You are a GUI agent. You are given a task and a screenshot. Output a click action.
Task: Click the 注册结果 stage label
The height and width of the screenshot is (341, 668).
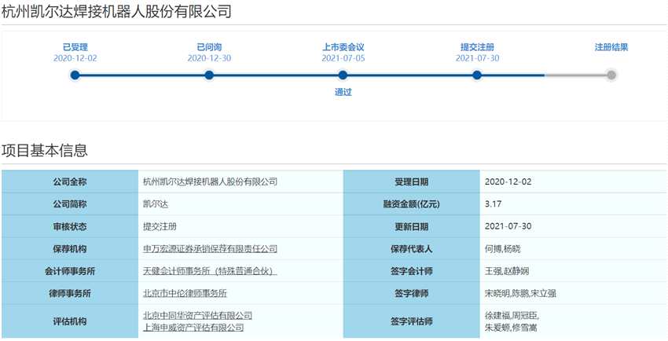[x=611, y=47]
